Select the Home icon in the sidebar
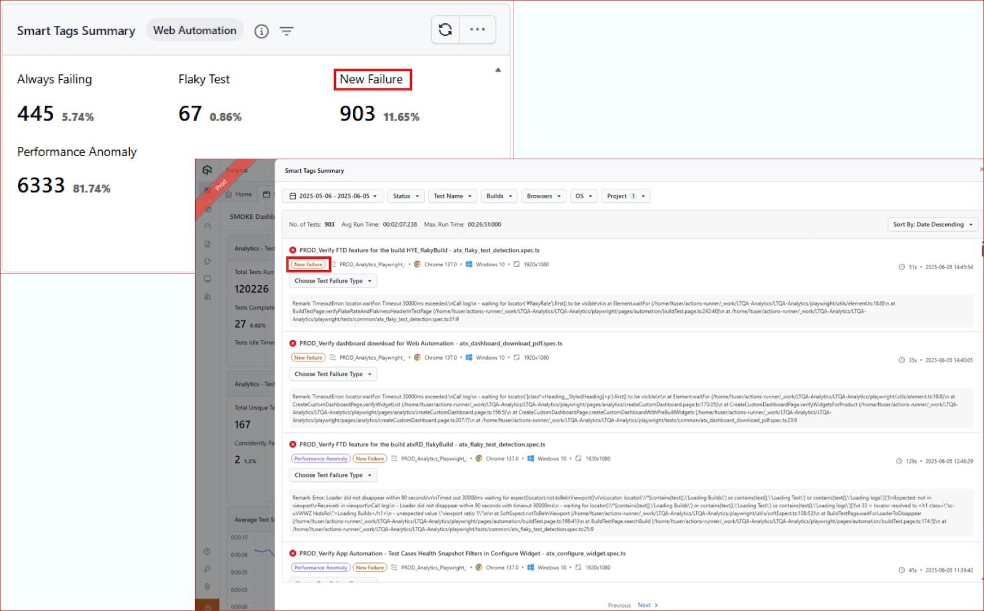 239,194
